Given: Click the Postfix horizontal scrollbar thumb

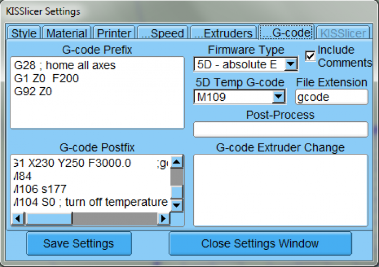Looking at the screenshot, I should [x=49, y=219].
